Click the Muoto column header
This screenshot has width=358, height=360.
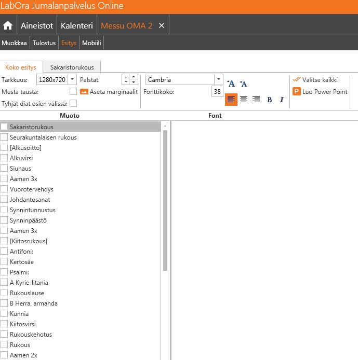(x=70, y=116)
